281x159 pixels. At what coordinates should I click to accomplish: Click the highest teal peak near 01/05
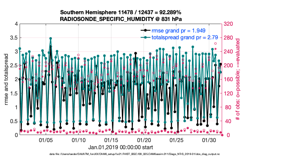coord(50,39)
